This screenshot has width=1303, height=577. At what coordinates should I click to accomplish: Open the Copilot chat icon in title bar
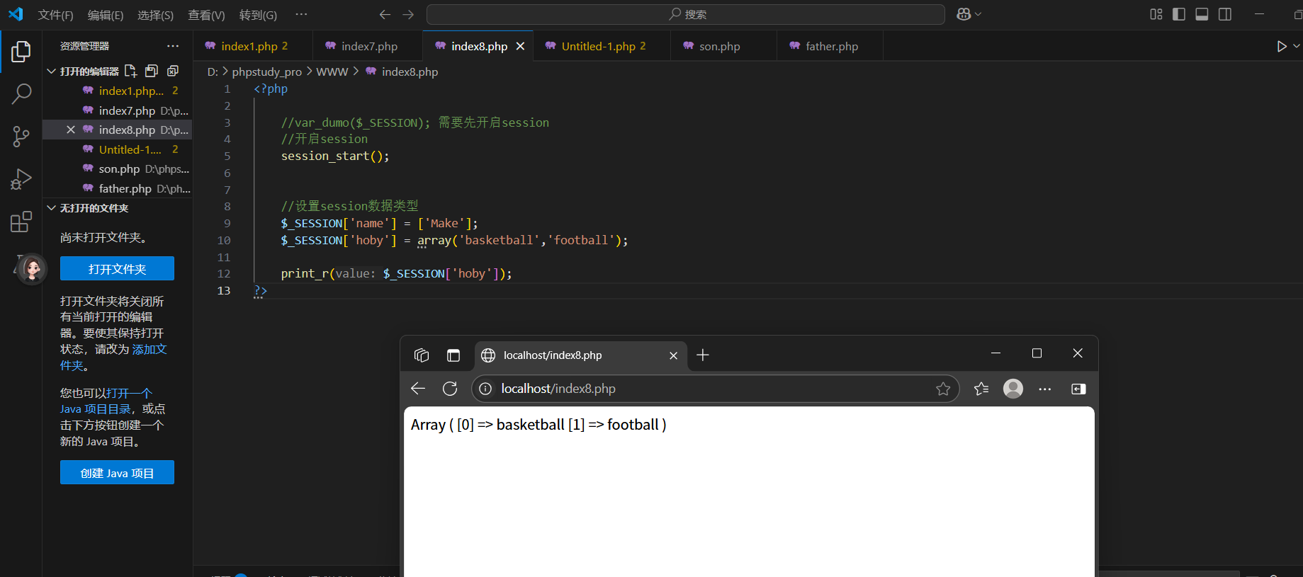coord(964,14)
